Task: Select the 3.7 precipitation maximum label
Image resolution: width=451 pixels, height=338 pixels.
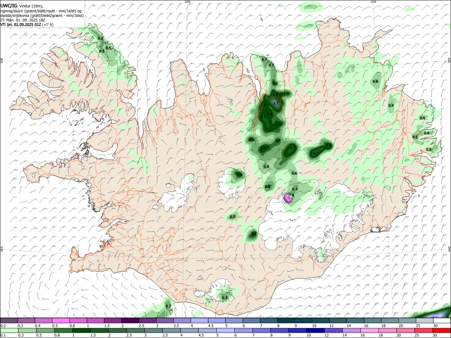Action: 276,103
